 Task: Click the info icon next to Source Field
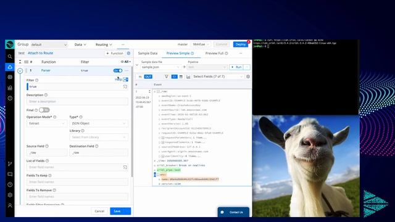[47, 146]
